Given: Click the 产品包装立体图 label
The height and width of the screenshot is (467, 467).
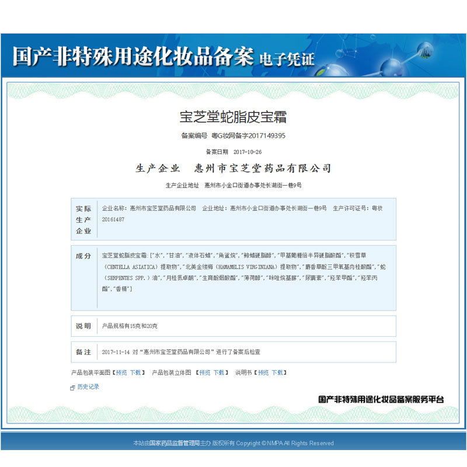Looking at the screenshot, I should (x=172, y=372).
